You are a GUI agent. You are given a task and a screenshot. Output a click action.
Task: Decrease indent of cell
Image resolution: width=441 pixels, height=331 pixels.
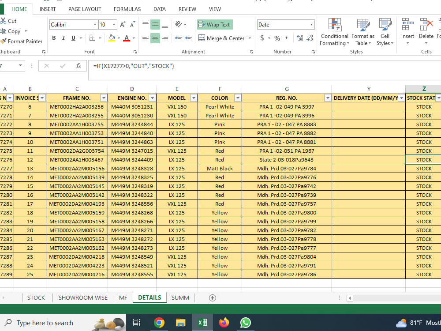point(178,38)
